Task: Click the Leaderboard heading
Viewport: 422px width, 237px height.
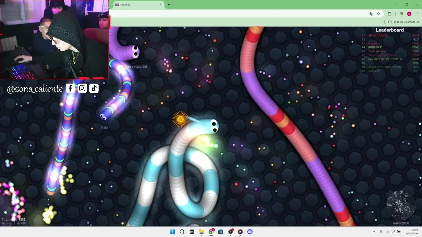Action: pos(390,30)
